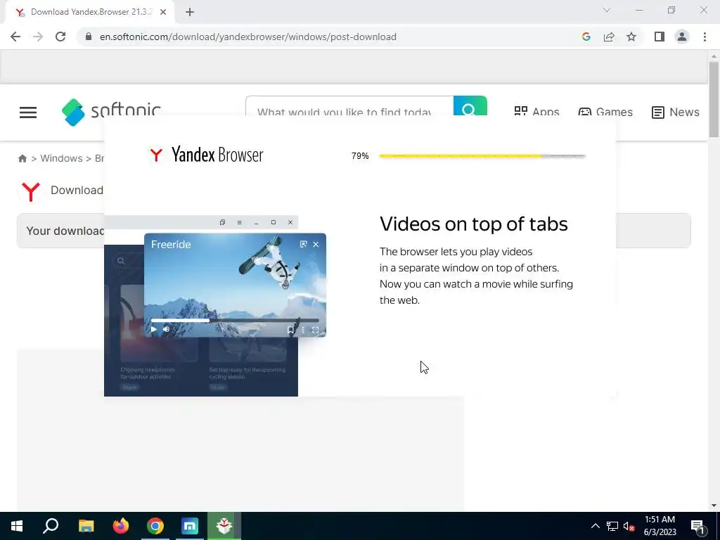
Task: Open the Google icon in the address bar
Action: coord(586,37)
